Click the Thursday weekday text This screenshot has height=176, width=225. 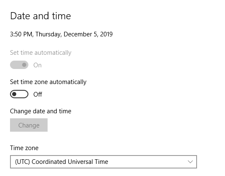(48, 34)
